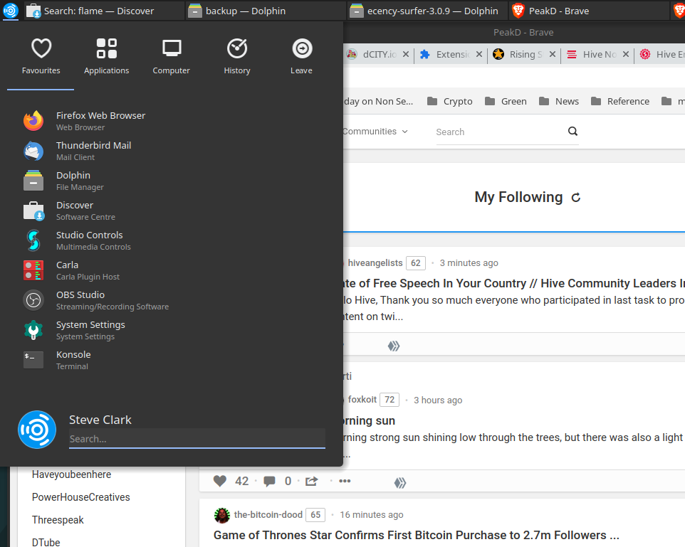Open the Green bookmarks folder
Viewport: 685px width, 547px height.
(x=506, y=101)
